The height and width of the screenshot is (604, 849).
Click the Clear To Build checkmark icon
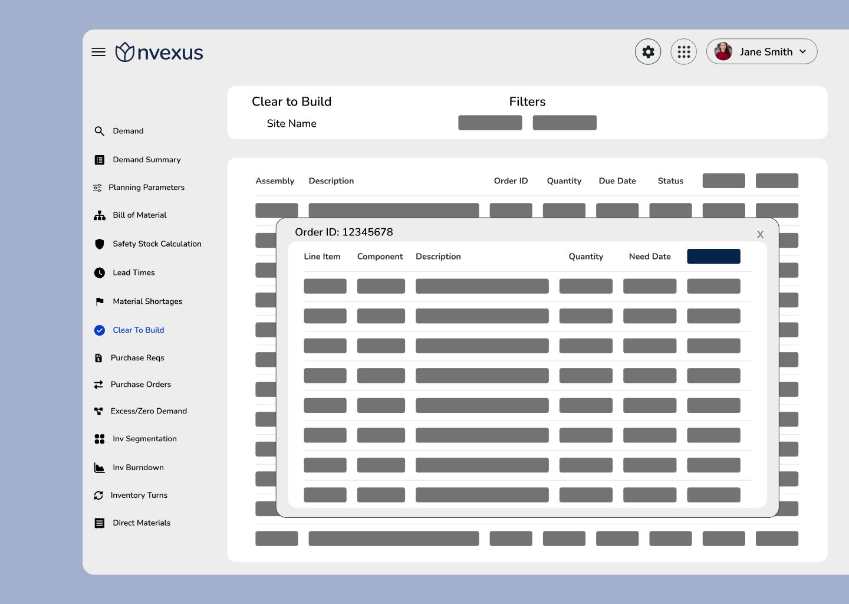click(x=100, y=330)
